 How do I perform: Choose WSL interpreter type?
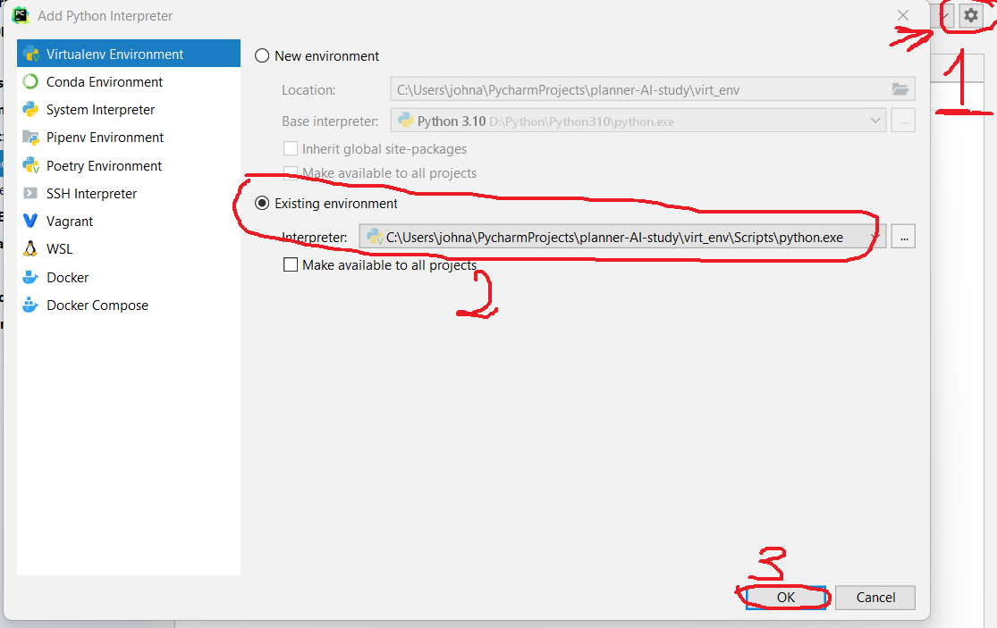pos(129,249)
